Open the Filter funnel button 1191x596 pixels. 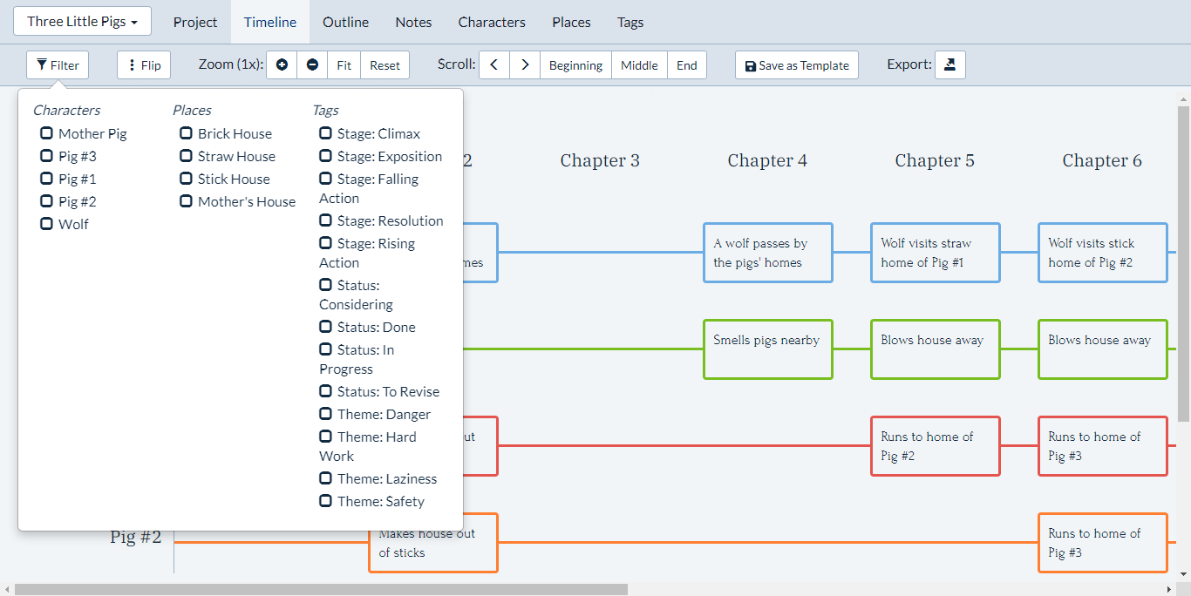[58, 65]
